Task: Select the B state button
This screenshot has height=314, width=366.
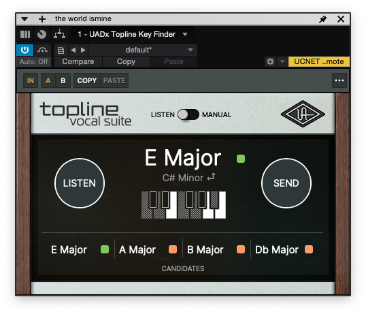Action: click(63, 80)
